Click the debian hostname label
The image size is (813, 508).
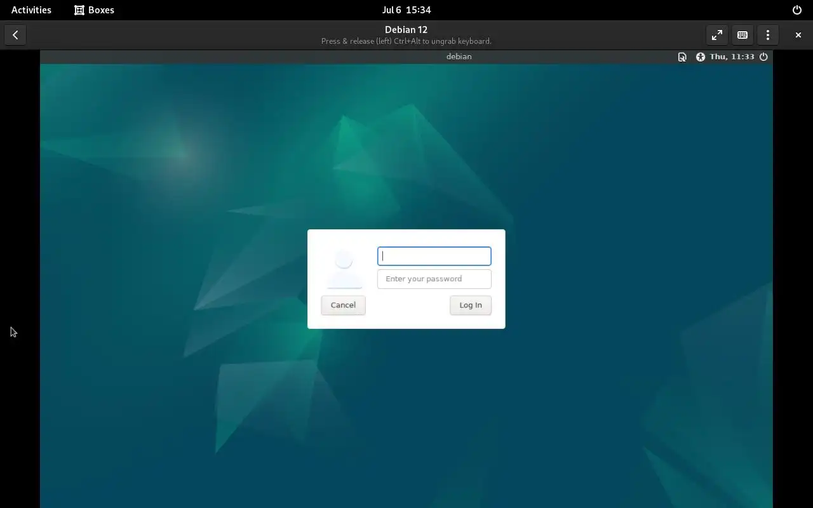click(x=459, y=57)
